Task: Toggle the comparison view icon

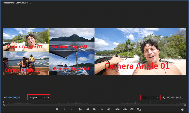Action: pos(139,109)
